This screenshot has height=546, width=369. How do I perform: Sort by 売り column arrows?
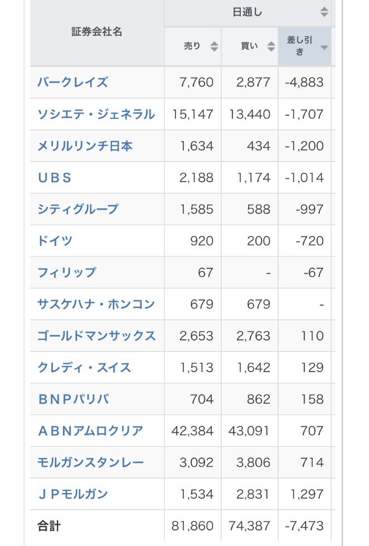[214, 46]
